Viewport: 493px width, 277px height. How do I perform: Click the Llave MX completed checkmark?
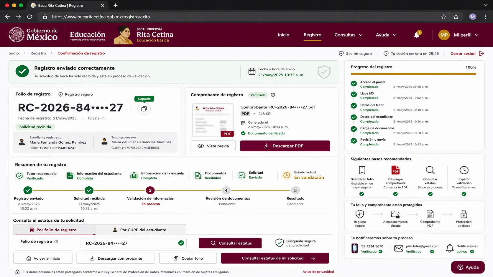coord(354,94)
